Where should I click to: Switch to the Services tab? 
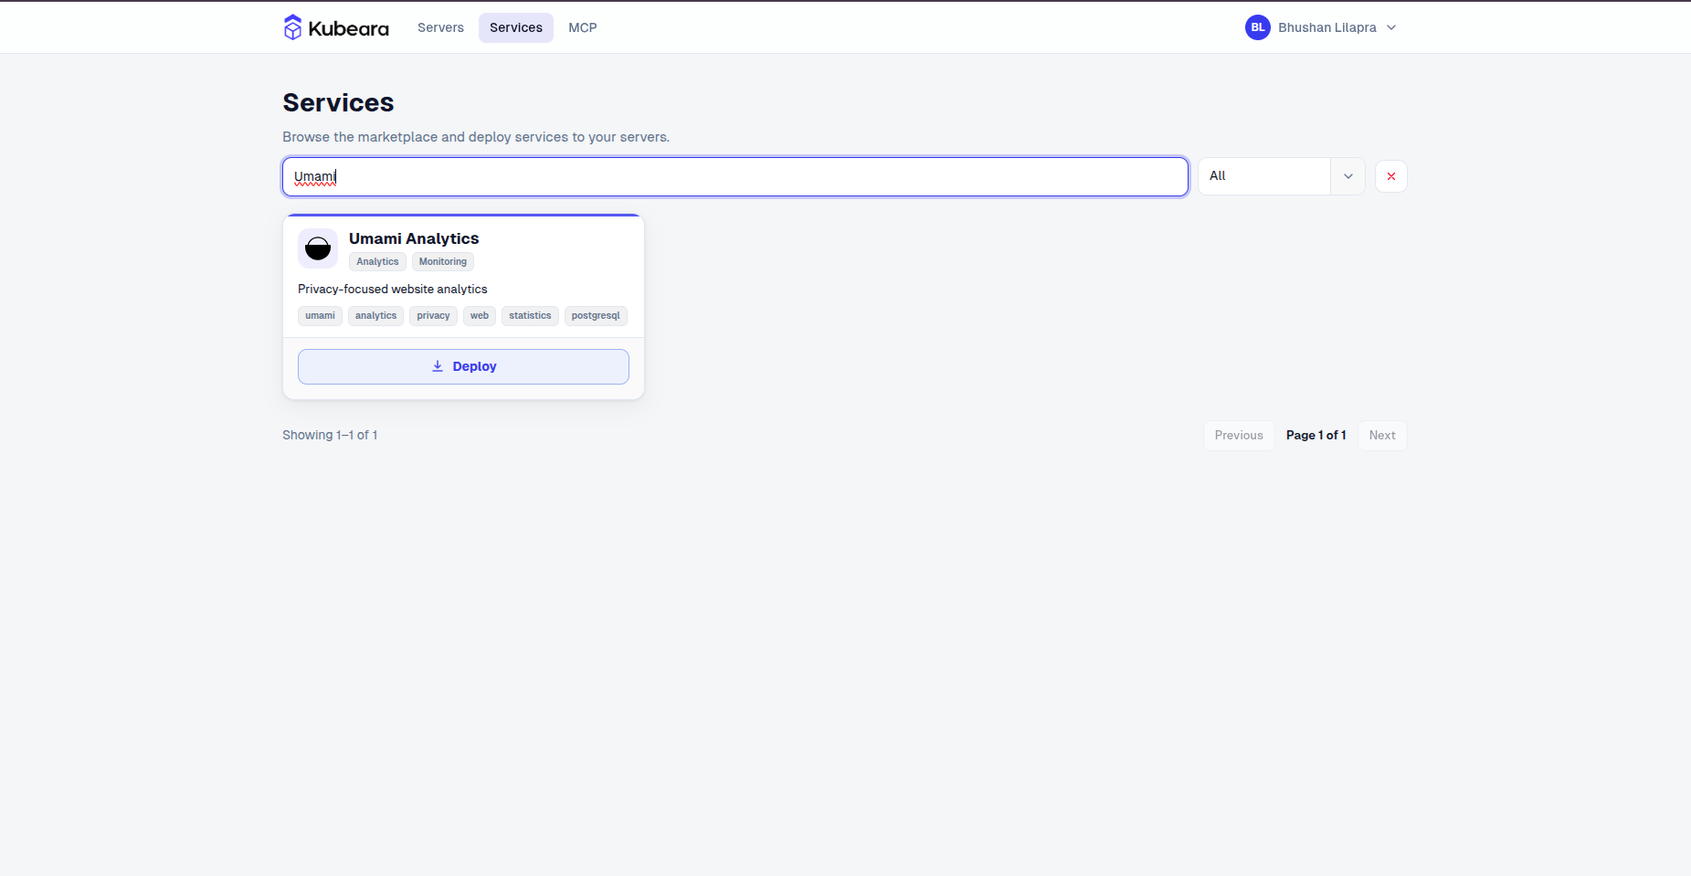[x=516, y=27]
